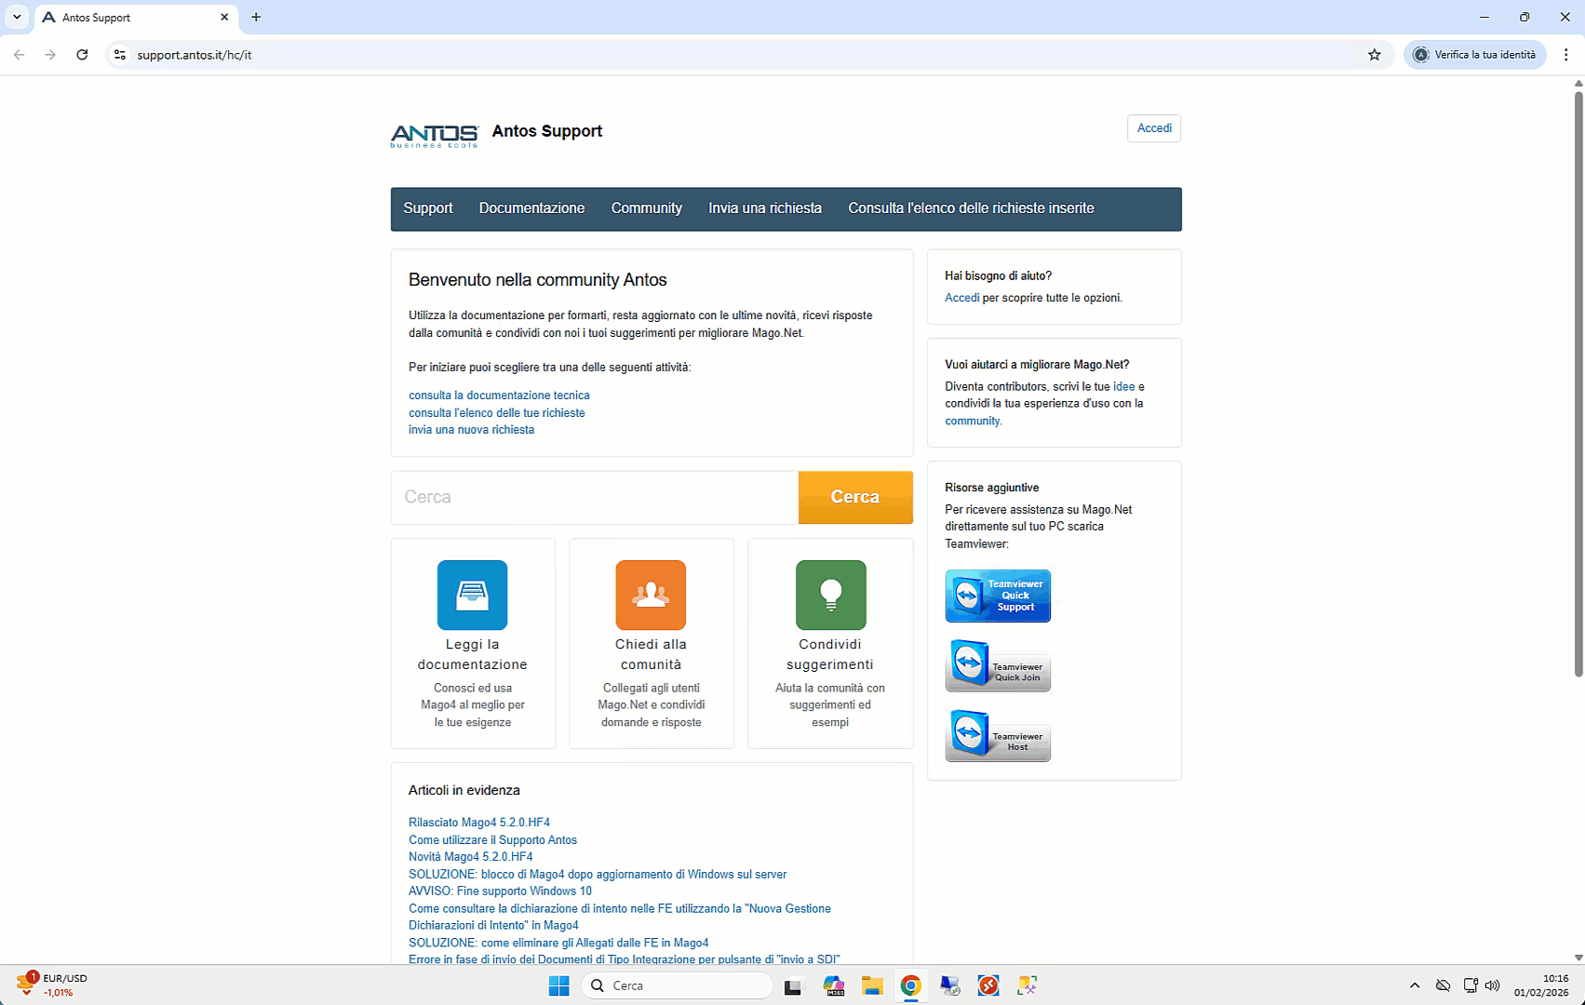This screenshot has width=1585, height=1005.
Task: Follow invia una nuova richiesta link
Action: [471, 430]
